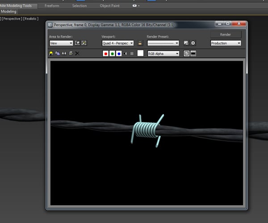268x223 pixels.
Task: Click the Copy Image icon
Action: [x=58, y=54]
